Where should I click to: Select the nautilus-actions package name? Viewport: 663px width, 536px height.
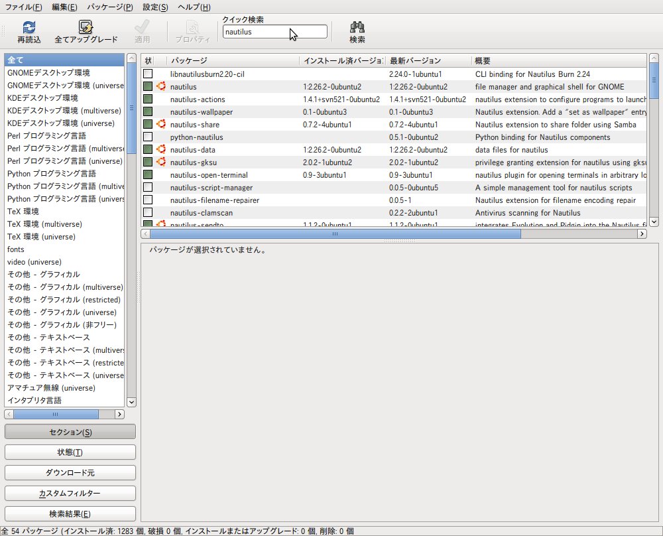tap(198, 100)
